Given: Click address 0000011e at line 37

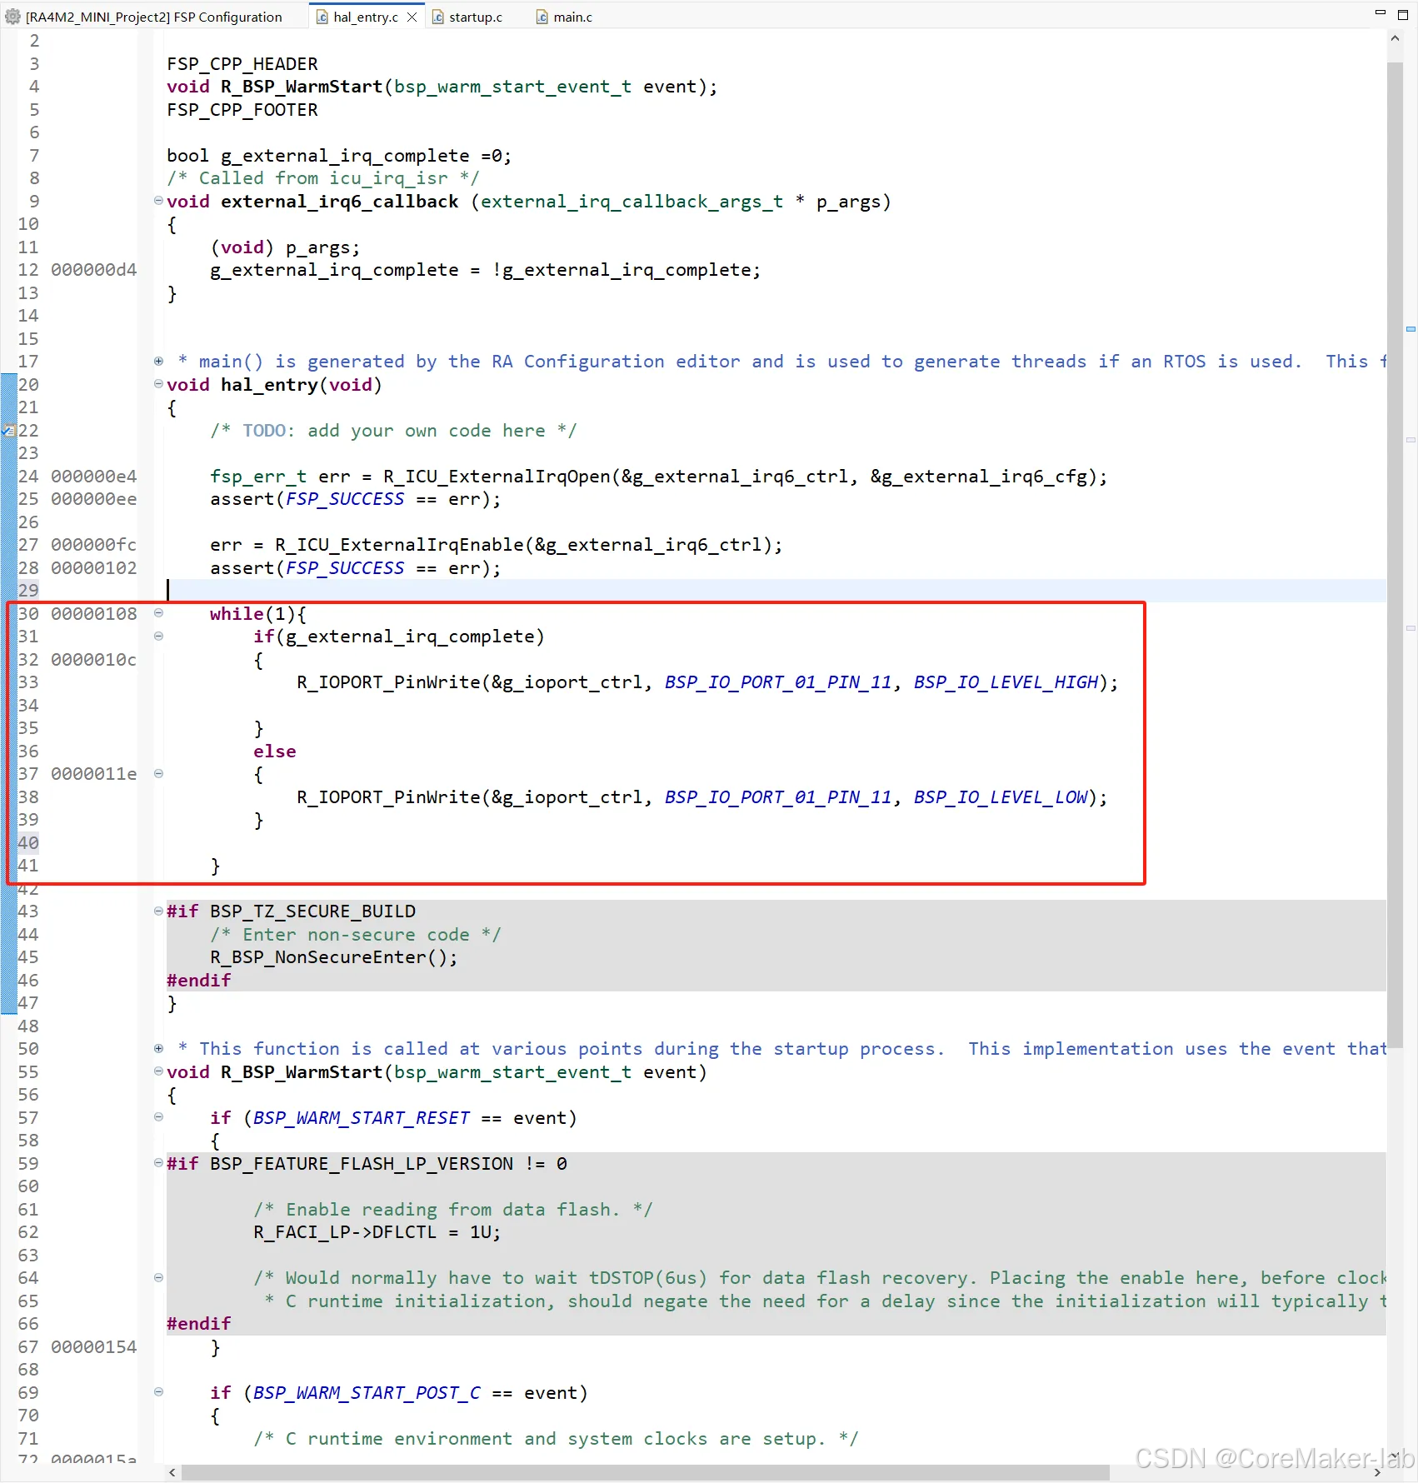Looking at the screenshot, I should tap(94, 774).
